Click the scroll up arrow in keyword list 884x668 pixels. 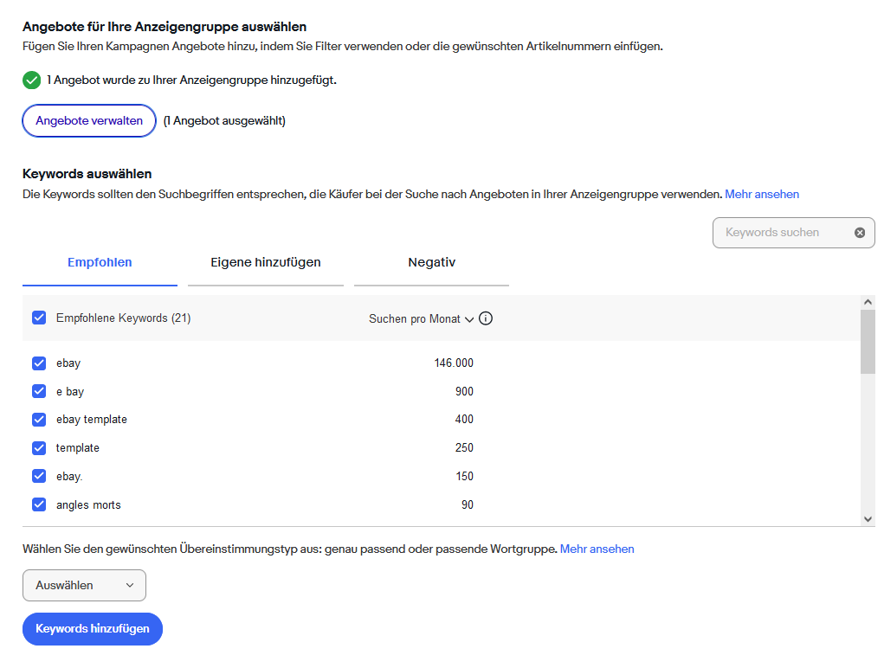coord(868,301)
